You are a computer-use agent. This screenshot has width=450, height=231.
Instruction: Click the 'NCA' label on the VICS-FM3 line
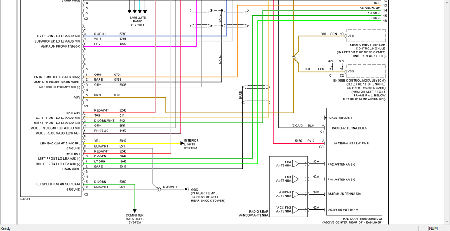coord(316,207)
